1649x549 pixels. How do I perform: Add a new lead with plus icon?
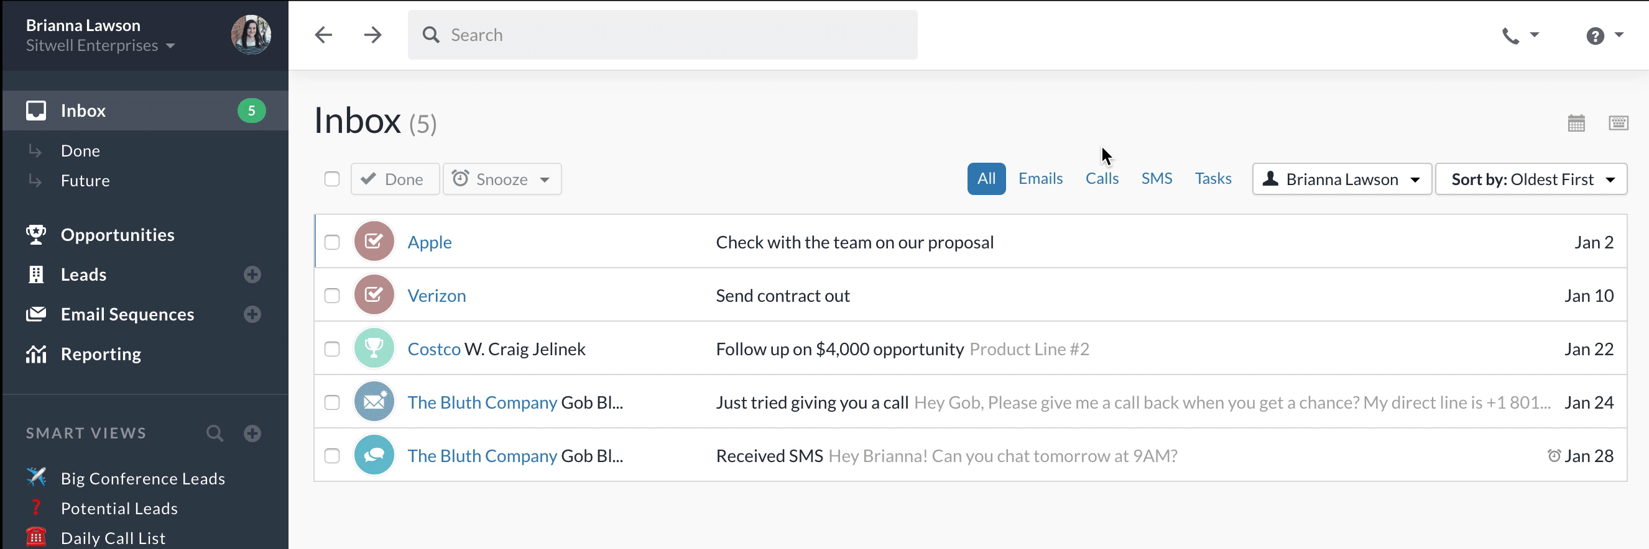(252, 275)
